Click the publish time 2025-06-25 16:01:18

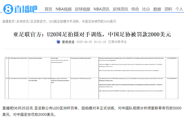coord(91,42)
